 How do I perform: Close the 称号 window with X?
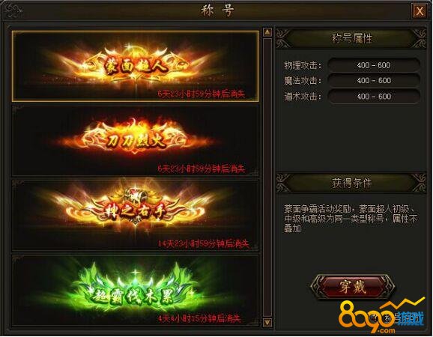(420, 11)
